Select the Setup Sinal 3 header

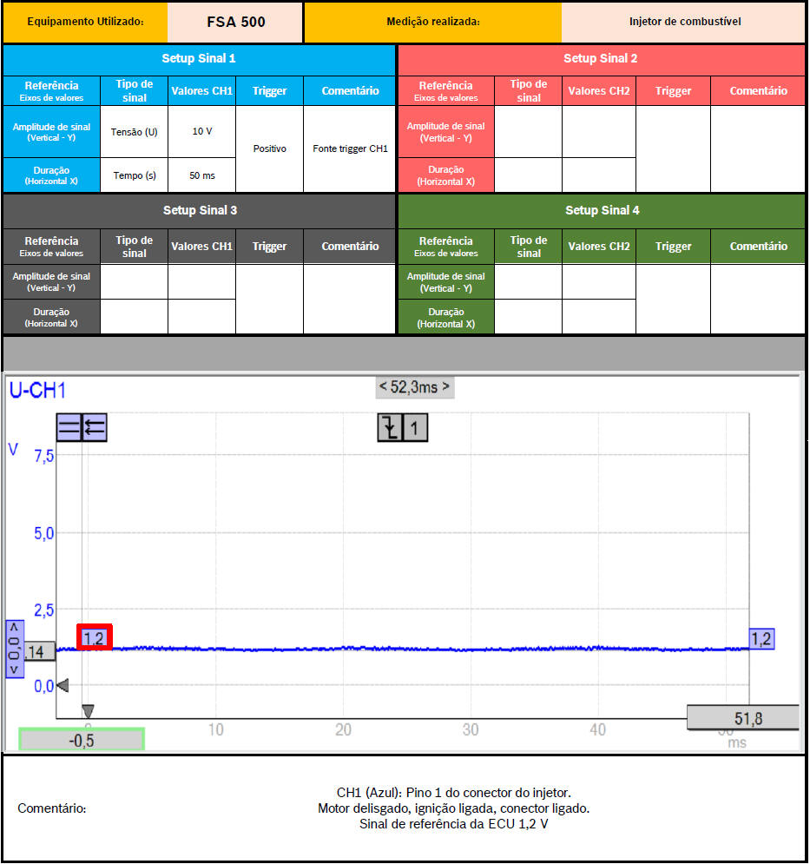(x=200, y=211)
